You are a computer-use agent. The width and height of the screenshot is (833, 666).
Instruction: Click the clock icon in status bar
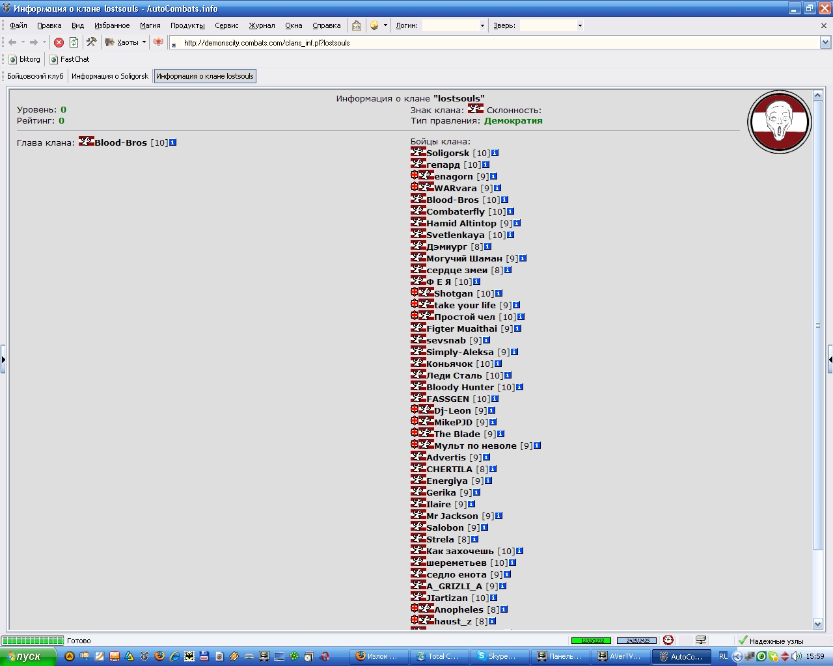tap(668, 641)
